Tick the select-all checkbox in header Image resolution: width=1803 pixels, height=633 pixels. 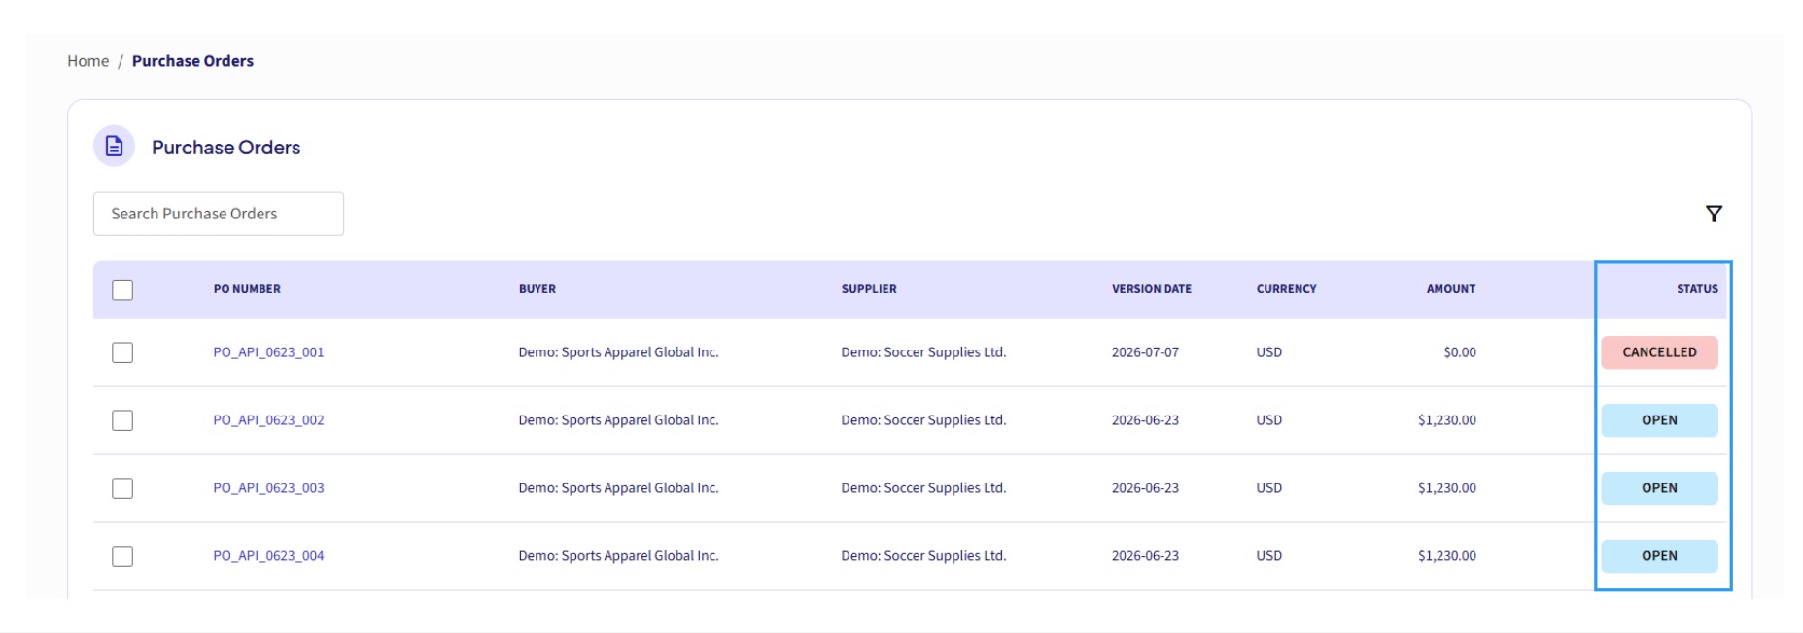click(x=122, y=289)
